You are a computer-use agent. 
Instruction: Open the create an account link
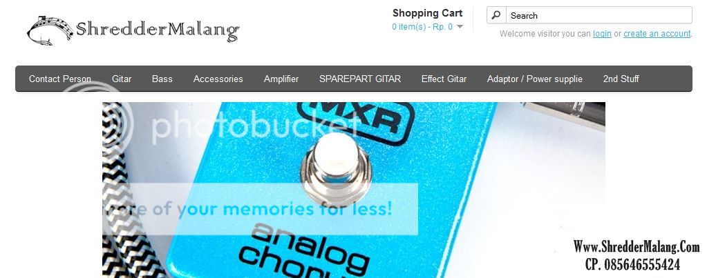pyautogui.click(x=657, y=34)
